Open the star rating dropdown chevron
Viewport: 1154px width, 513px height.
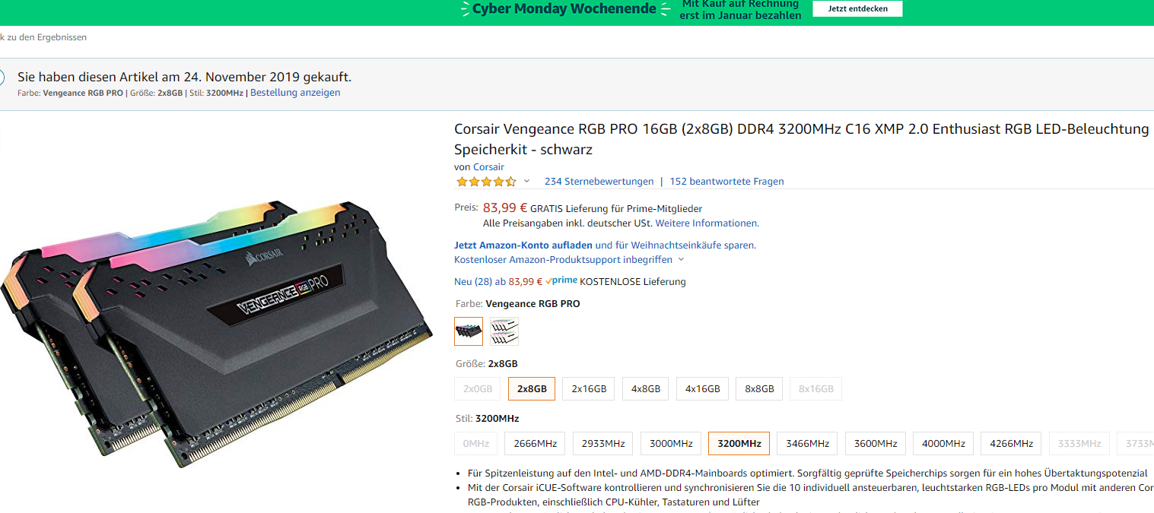(526, 181)
